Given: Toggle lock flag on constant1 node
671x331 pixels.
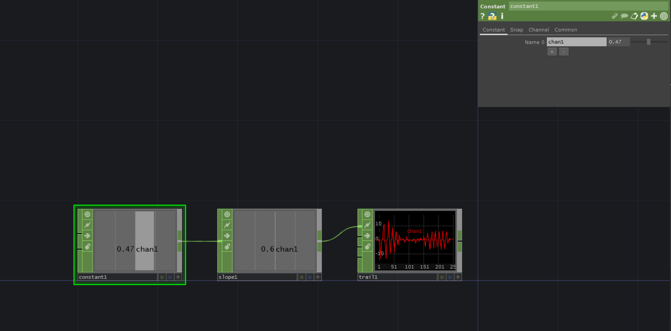Looking at the screenshot, I should coord(87,246).
